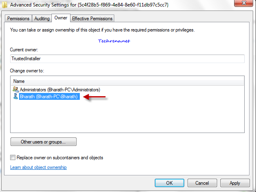Close the Advanced Security Settings dialog
Screen dimensions: 256x192
[243, 3]
